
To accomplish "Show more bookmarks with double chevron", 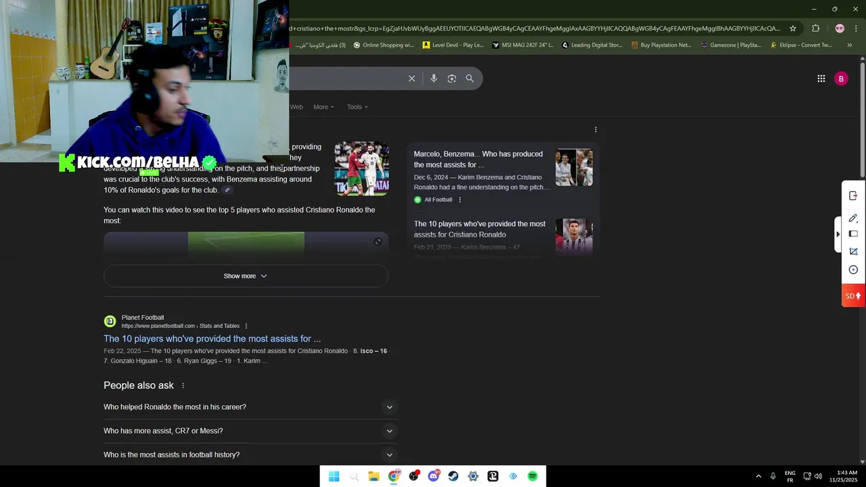I will coord(850,45).
